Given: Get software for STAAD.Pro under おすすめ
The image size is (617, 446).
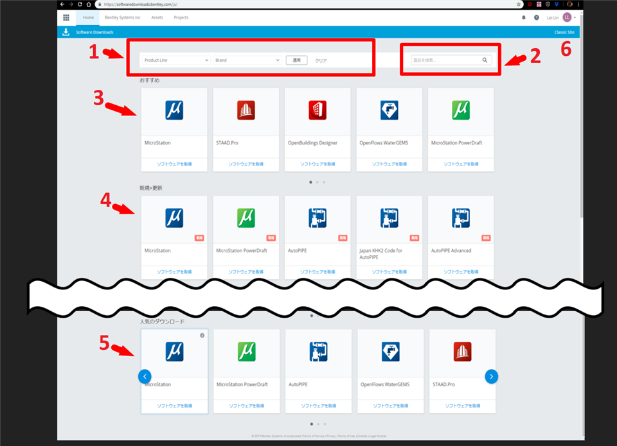Looking at the screenshot, I should [246, 164].
